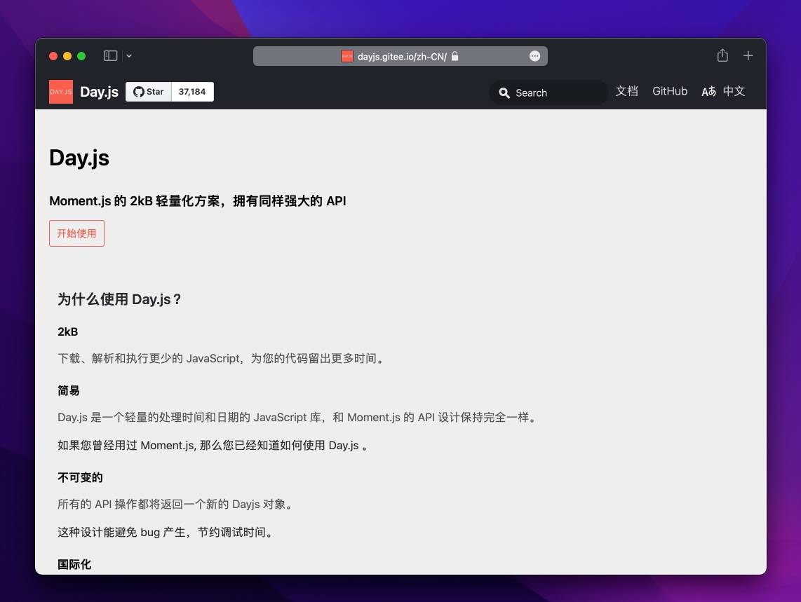Click the yellow minimize traffic light
The height and width of the screenshot is (602, 801).
tap(67, 55)
